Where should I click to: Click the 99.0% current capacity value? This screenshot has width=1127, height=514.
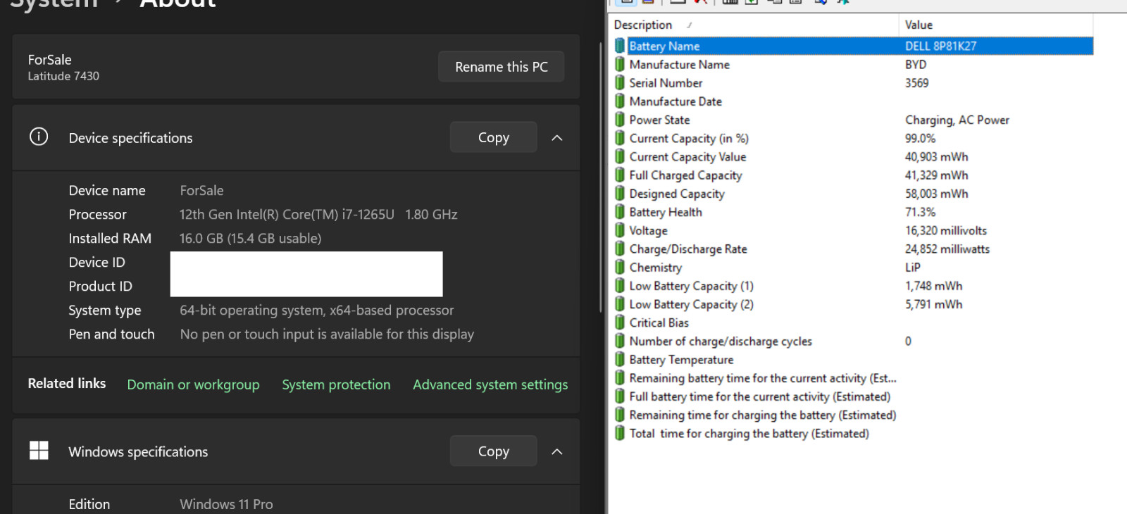[x=921, y=138]
